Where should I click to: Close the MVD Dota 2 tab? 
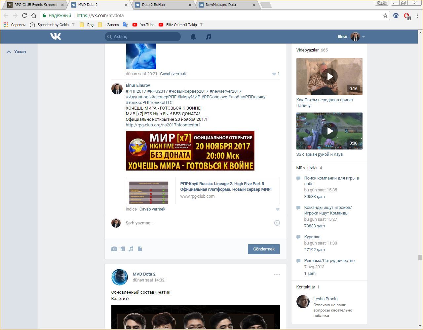click(126, 5)
